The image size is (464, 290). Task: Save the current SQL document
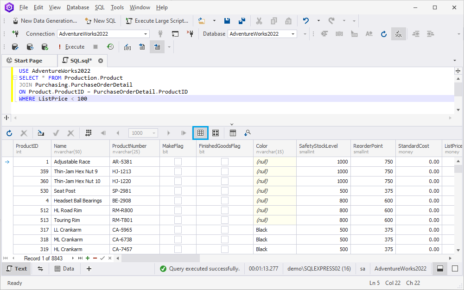click(x=227, y=21)
